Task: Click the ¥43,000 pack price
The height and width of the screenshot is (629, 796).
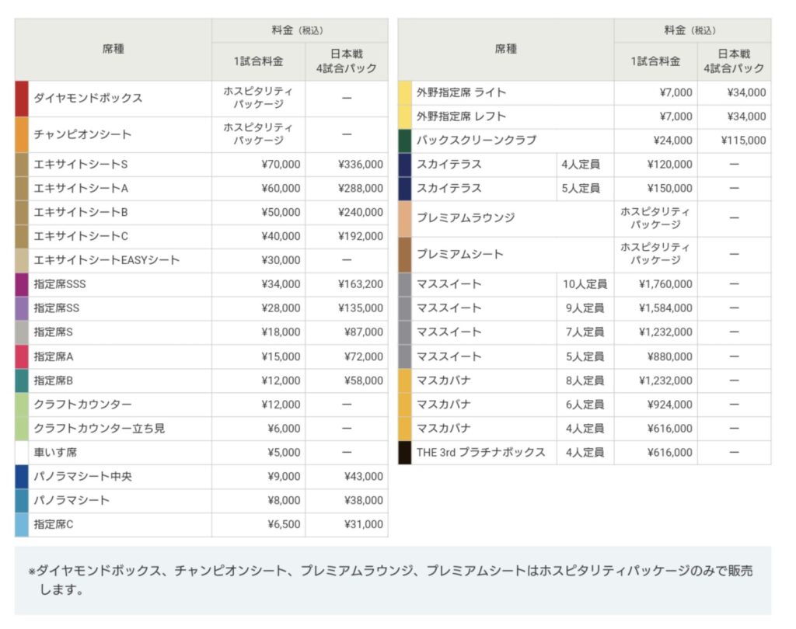Action: click(364, 477)
